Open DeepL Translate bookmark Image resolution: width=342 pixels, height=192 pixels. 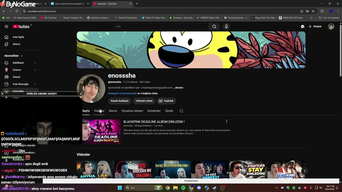(72, 18)
